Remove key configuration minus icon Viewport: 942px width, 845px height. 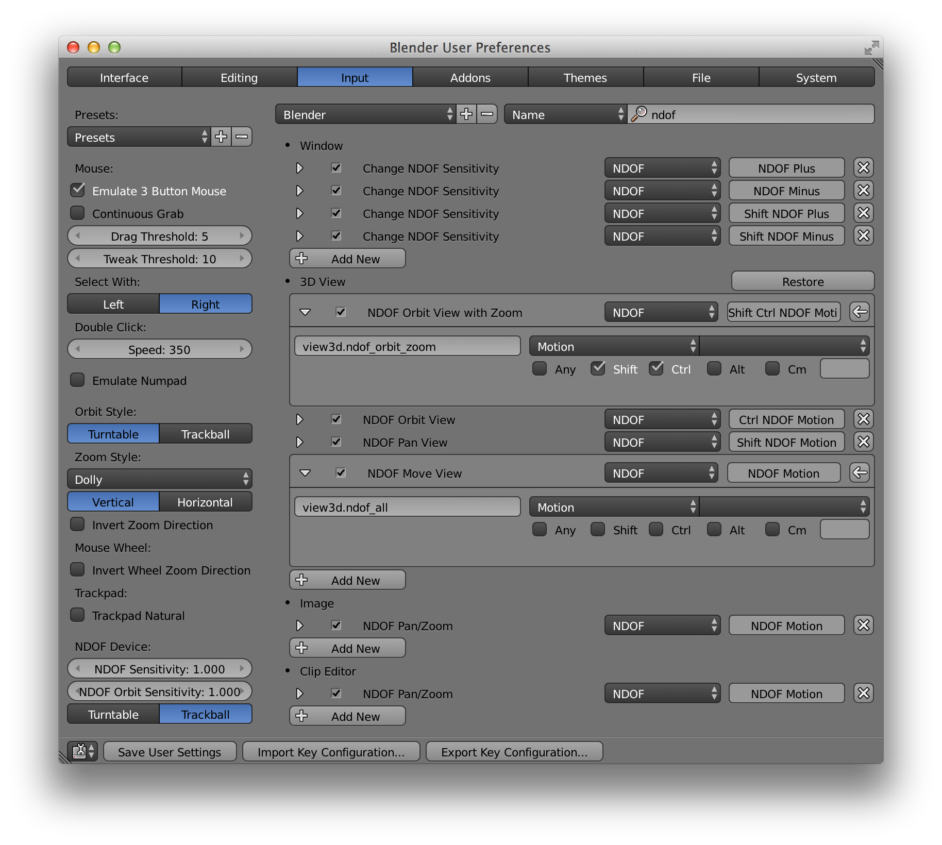point(487,114)
